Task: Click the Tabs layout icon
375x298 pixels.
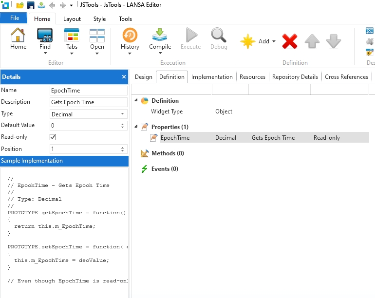Action: [x=72, y=35]
